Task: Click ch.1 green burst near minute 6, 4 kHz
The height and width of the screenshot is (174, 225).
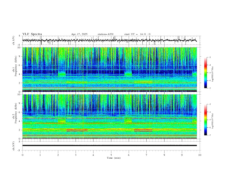Action: [x=128, y=74]
